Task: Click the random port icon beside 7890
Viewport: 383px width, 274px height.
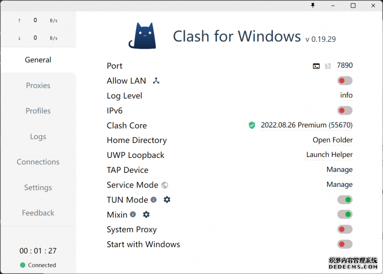Action: point(328,66)
